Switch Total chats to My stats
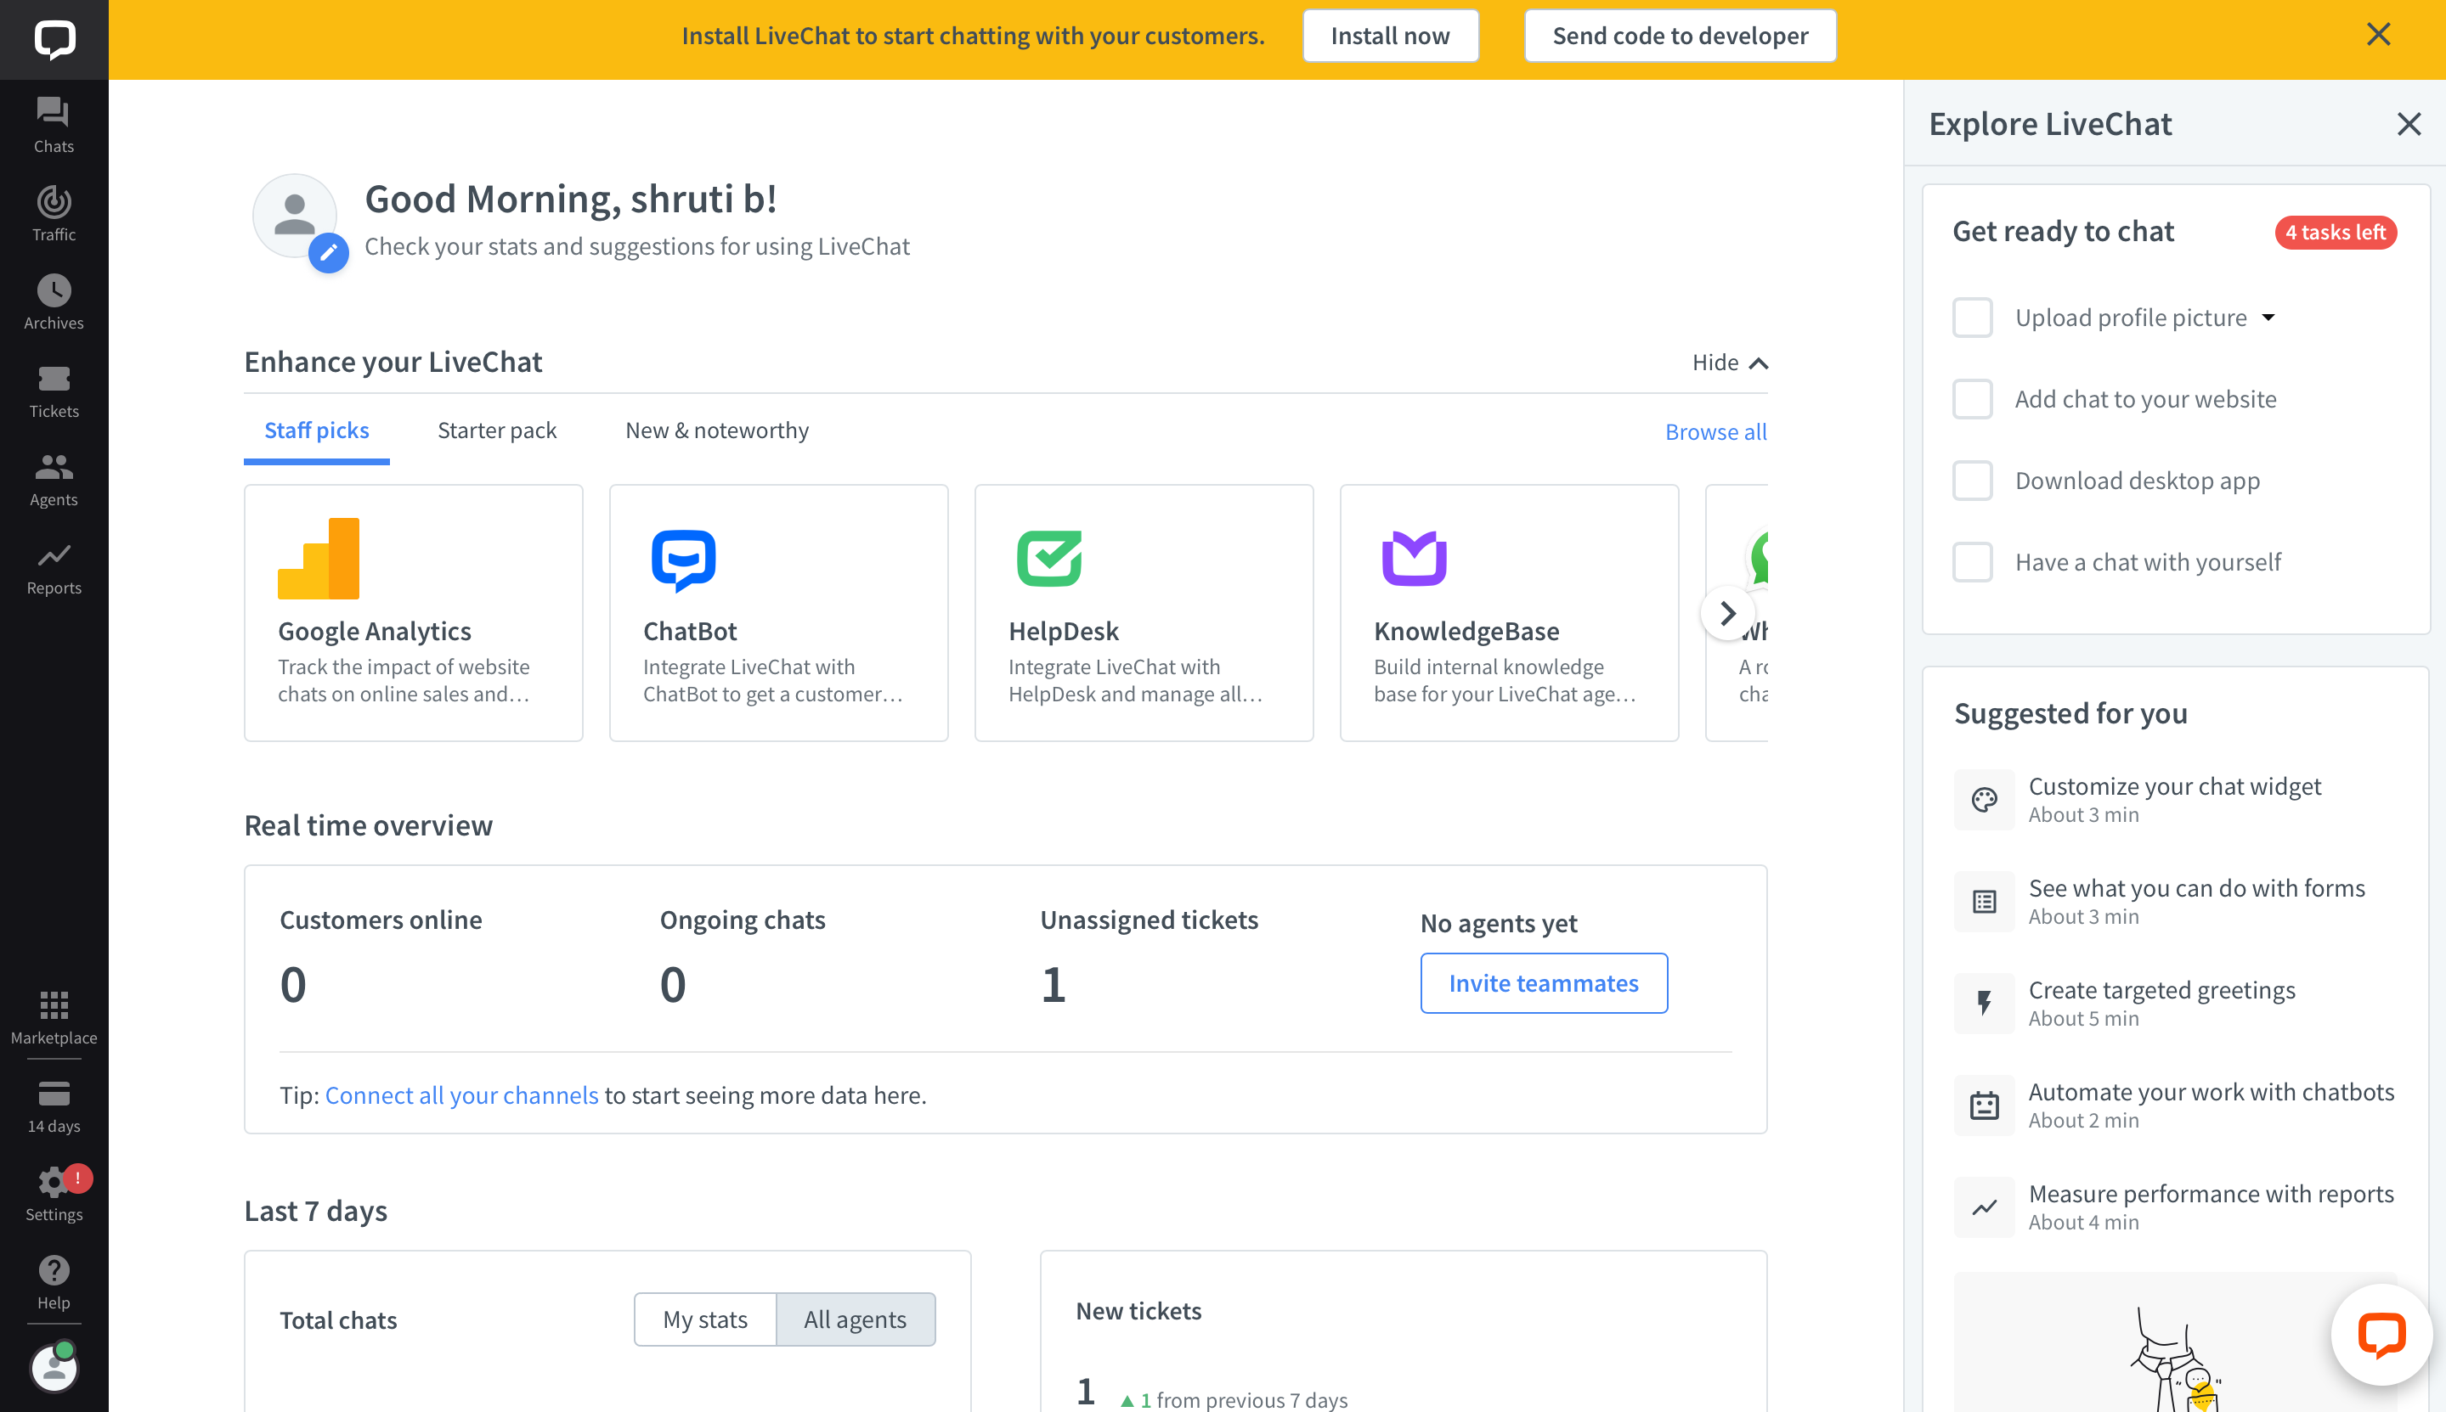The image size is (2446, 1412). point(705,1319)
